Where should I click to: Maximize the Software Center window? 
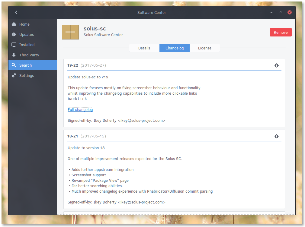pos(281,12)
